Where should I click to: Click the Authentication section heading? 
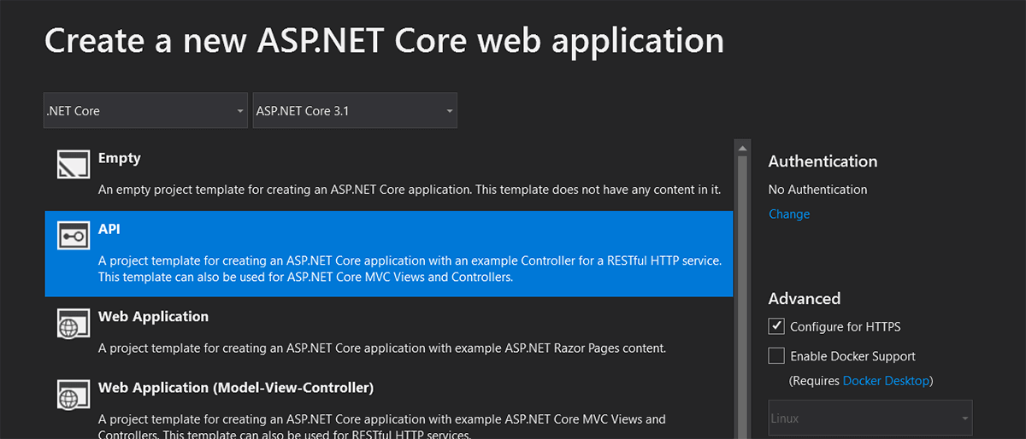[823, 161]
